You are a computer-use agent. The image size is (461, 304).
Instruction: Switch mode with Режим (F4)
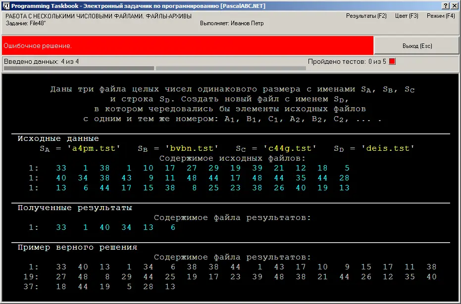[441, 16]
